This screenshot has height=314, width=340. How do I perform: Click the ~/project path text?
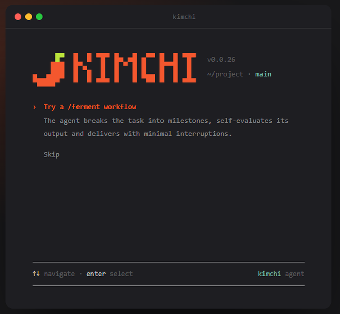click(225, 75)
